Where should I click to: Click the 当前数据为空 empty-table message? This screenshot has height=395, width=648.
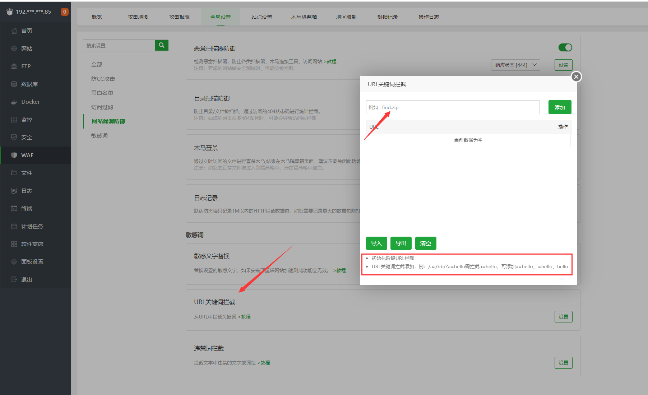(468, 140)
